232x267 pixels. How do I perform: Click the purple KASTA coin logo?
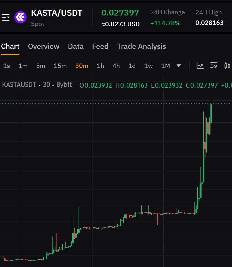(20, 17)
